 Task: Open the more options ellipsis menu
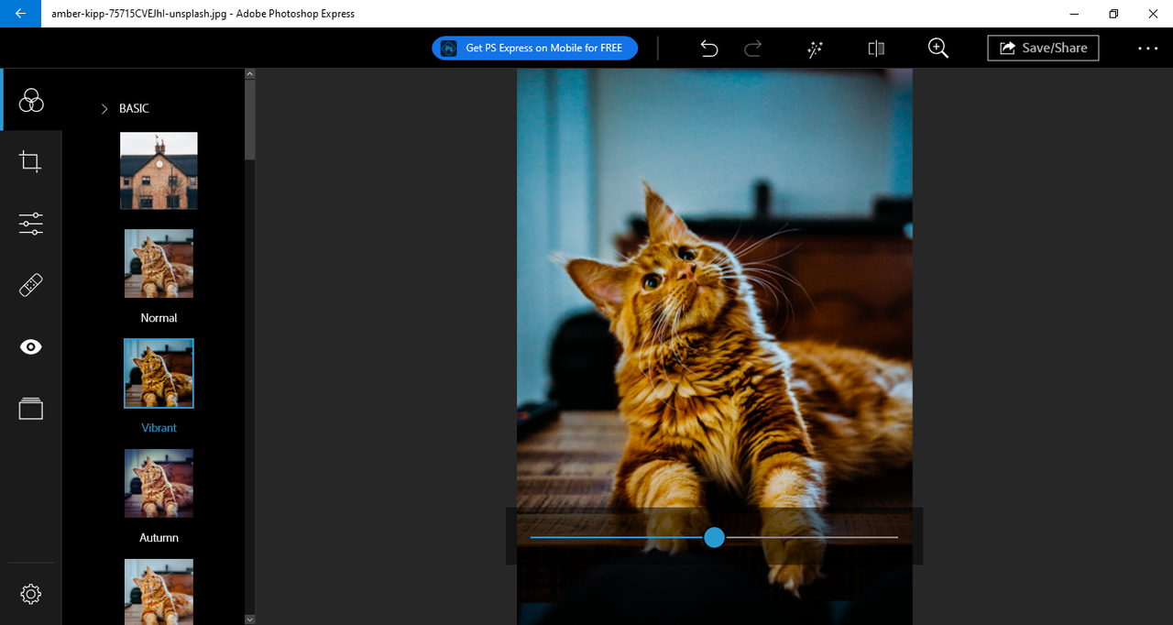[x=1148, y=49]
